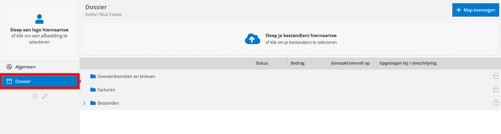Image resolution: width=501 pixels, height=134 pixels.
Task: Click the Facturen folder icon
Action: pyautogui.click(x=93, y=90)
